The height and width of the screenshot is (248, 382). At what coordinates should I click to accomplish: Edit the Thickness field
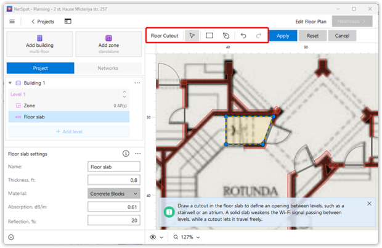(114, 180)
